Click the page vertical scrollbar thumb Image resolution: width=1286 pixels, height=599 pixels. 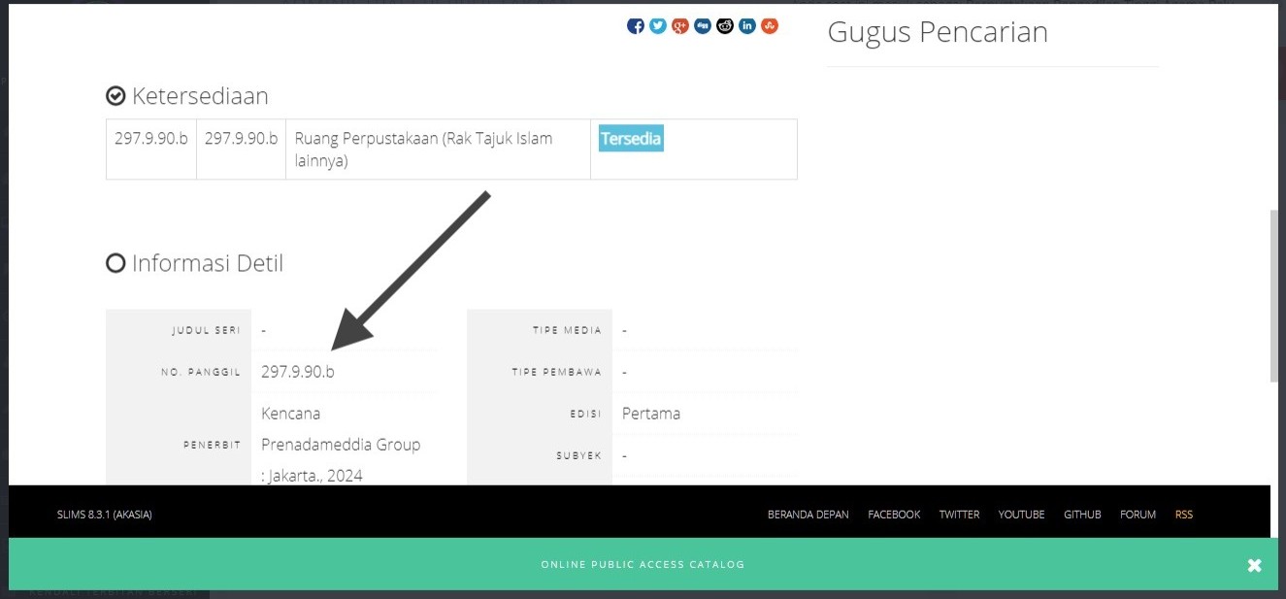[1274, 296]
